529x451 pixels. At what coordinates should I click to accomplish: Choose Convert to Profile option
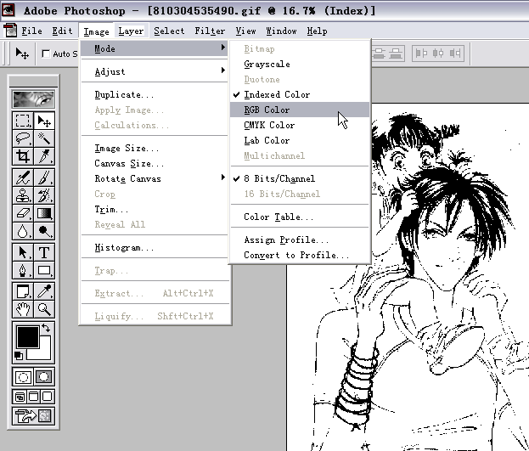click(x=300, y=255)
